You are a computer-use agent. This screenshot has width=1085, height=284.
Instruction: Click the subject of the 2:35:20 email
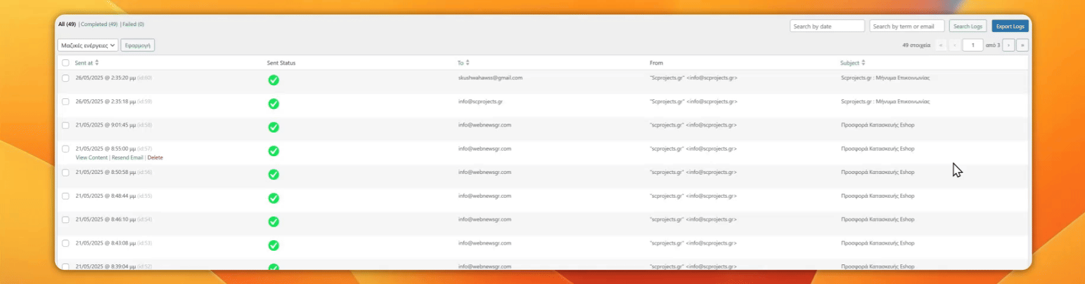click(885, 78)
